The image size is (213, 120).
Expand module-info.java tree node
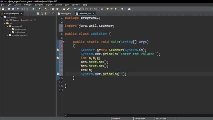[x=7, y=35]
